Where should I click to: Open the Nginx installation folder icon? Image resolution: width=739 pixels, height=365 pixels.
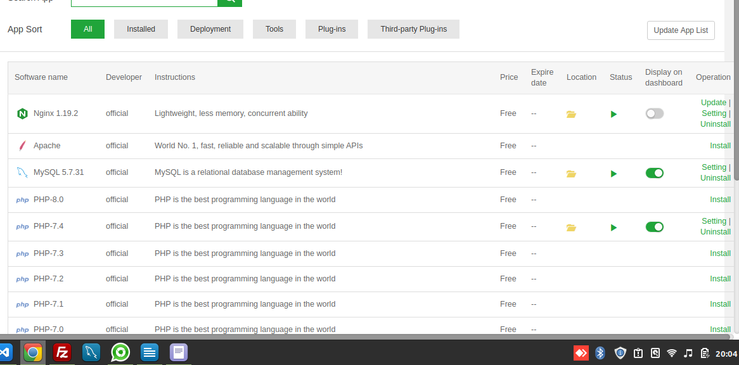point(571,115)
